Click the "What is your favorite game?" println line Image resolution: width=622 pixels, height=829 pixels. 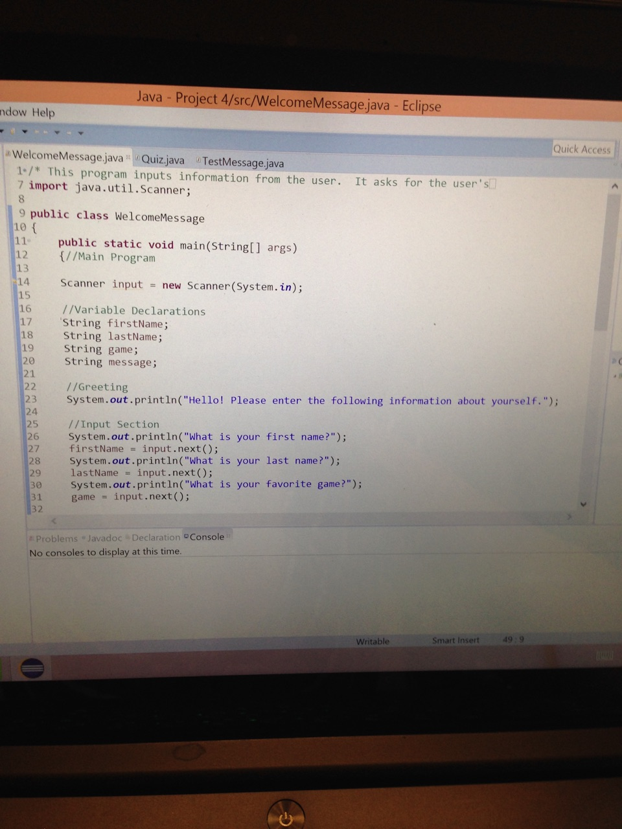tap(216, 484)
